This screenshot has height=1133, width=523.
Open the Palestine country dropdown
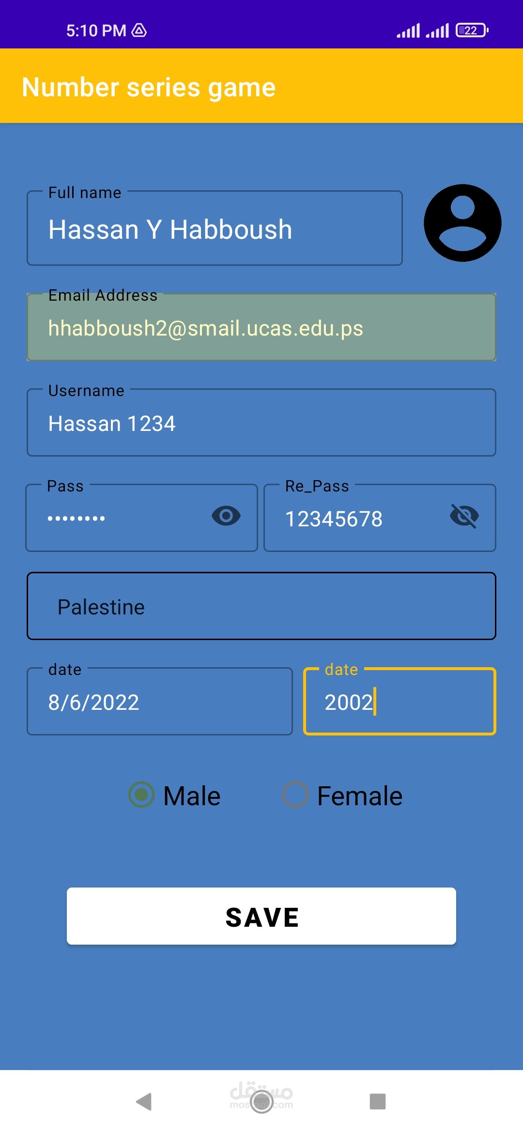tap(261, 606)
